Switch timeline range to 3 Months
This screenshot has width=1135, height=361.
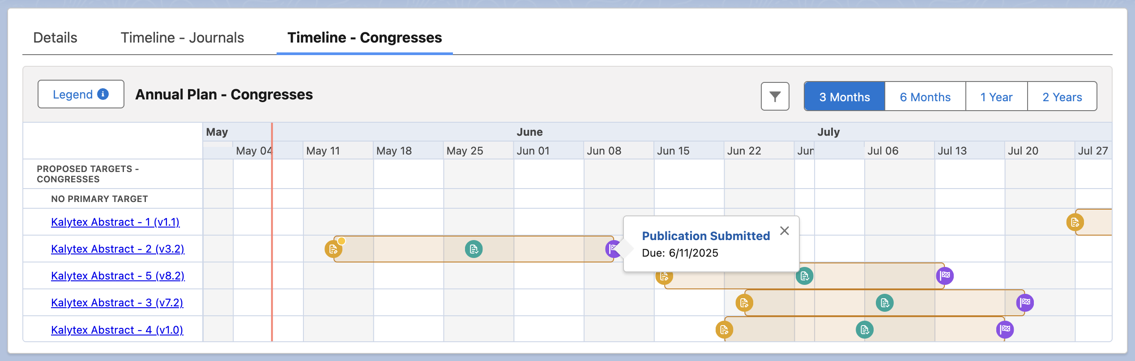(844, 97)
